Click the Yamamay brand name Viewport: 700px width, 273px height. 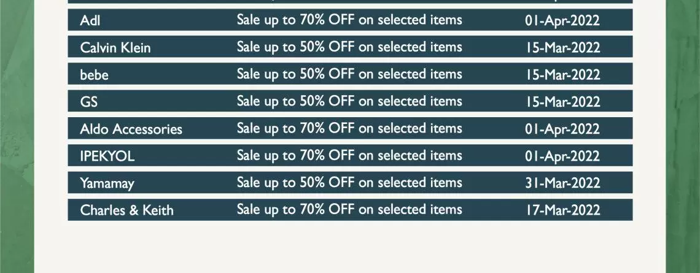pos(107,184)
